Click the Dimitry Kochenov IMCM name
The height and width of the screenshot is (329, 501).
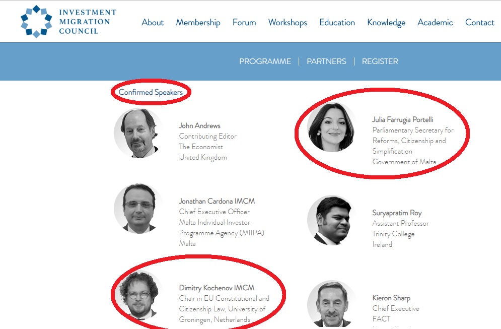(217, 288)
